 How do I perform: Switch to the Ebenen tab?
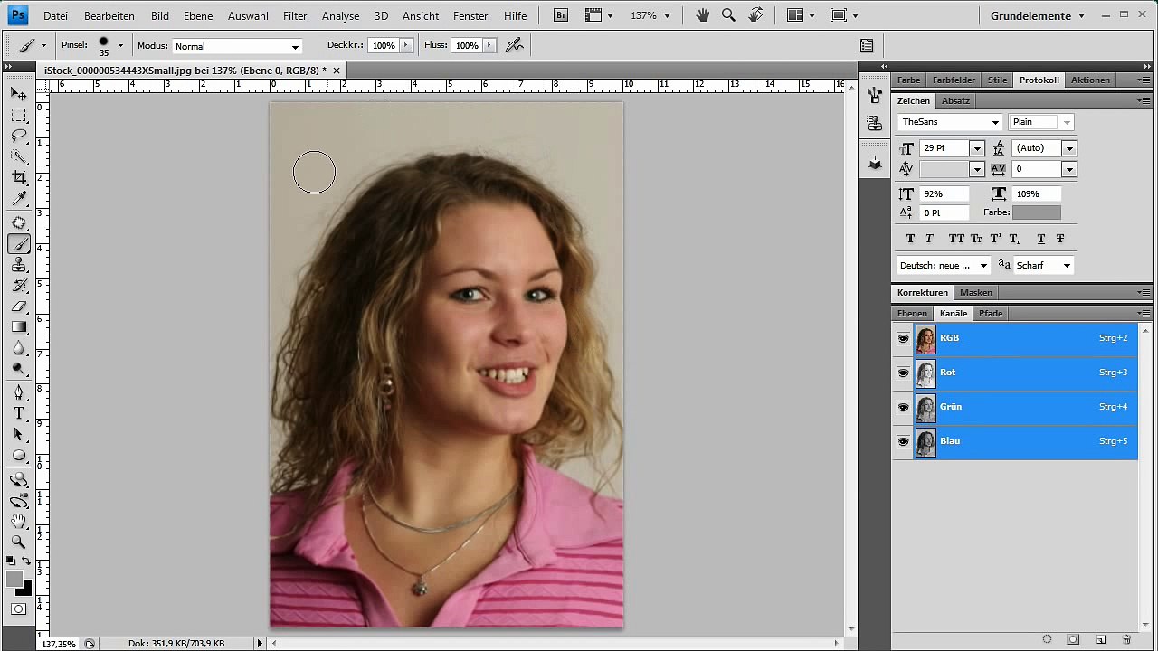(912, 314)
